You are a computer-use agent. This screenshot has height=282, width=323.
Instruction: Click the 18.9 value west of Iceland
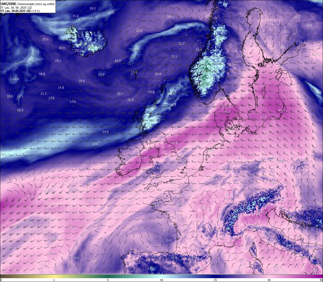click(62, 48)
